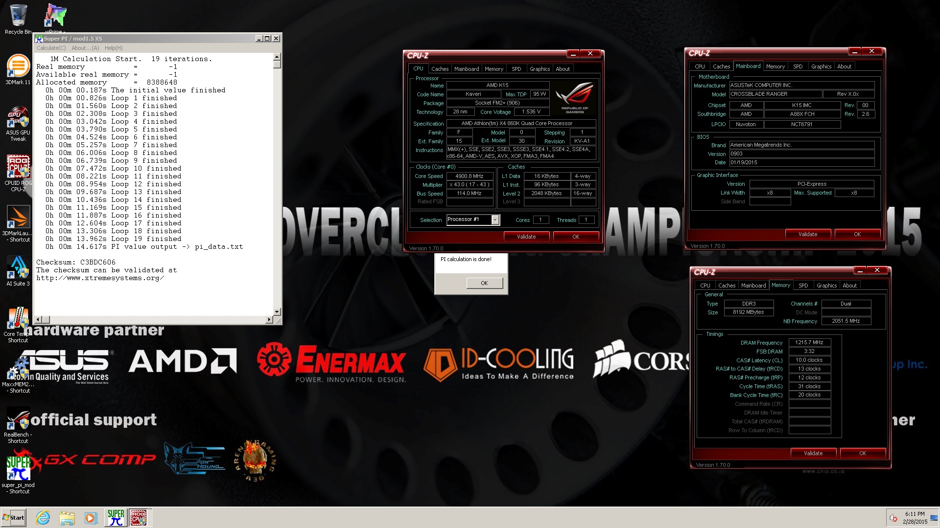Switch to Super PI taskbar item
The height and width of the screenshot is (528, 940).
116,518
